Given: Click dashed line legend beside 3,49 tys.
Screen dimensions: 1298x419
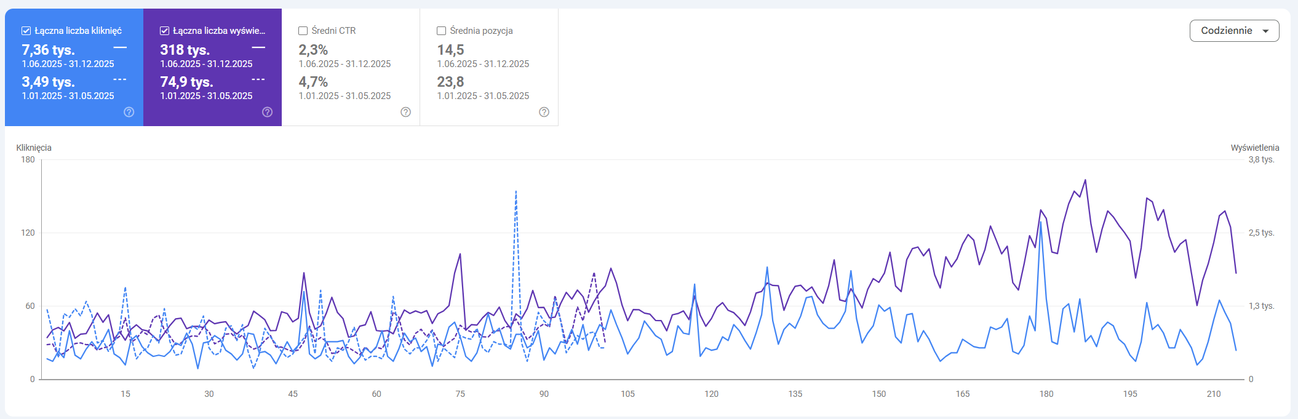Looking at the screenshot, I should [x=120, y=79].
